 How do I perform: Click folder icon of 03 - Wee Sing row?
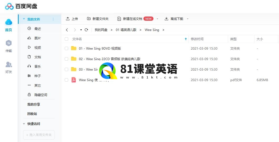(x=73, y=69)
